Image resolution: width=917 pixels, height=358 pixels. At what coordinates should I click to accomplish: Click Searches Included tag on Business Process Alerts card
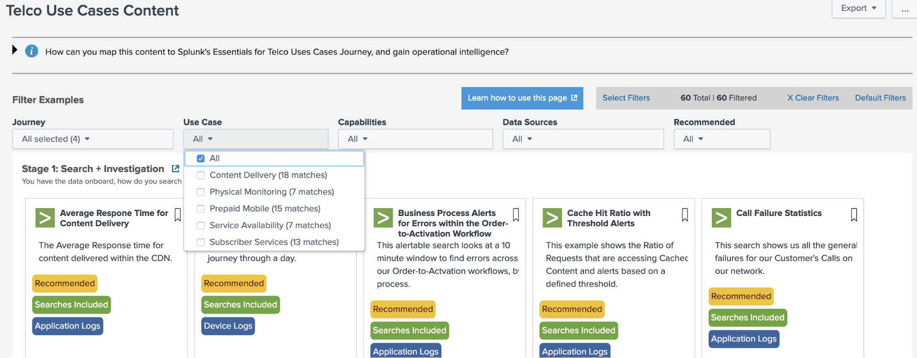pyautogui.click(x=410, y=330)
